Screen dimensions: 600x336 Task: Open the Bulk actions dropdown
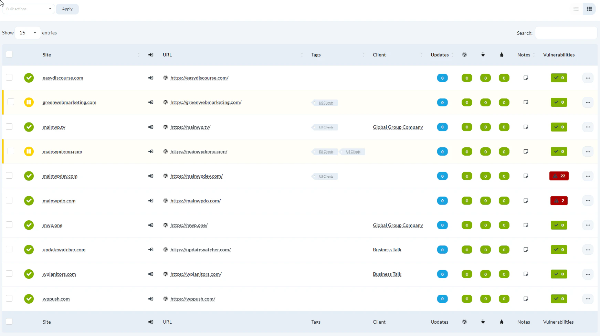[x=29, y=9]
